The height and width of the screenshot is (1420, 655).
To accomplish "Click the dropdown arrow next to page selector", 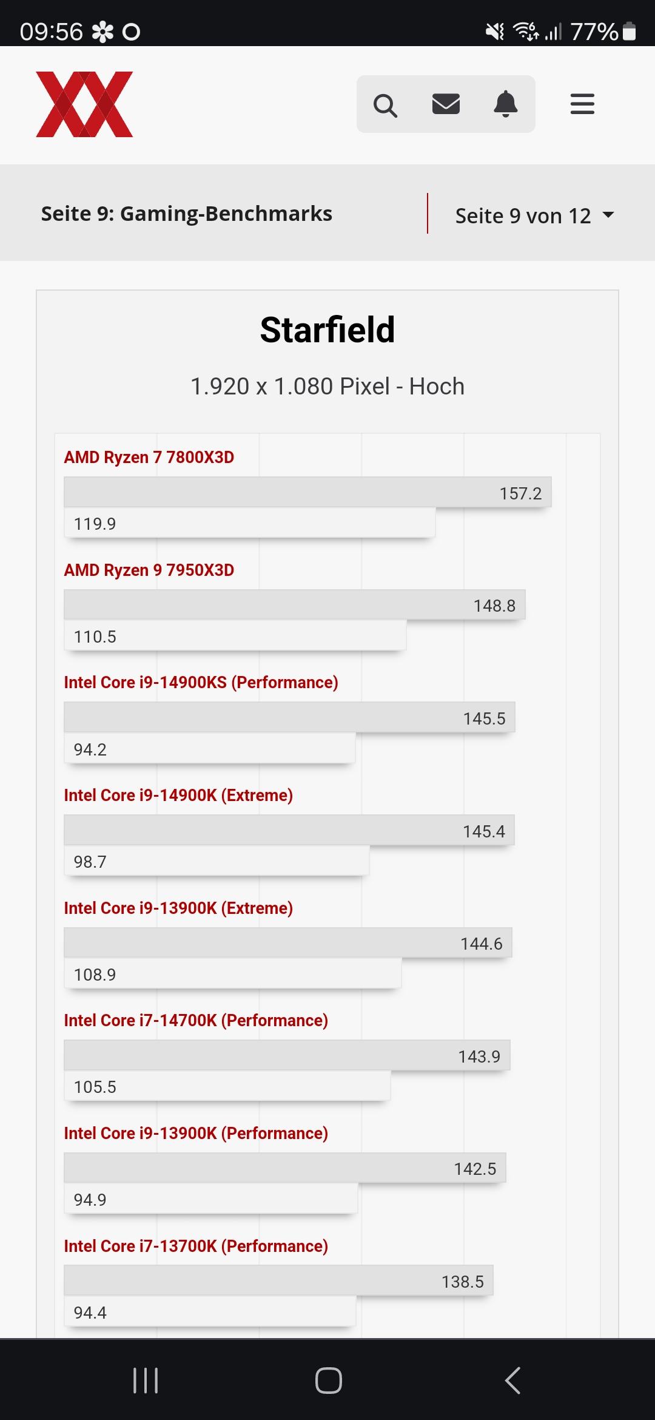I will 608,215.
